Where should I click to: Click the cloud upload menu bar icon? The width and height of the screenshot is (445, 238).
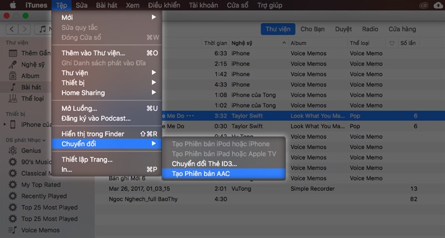(x=439, y=6)
